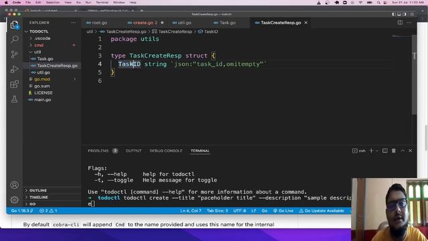The image size is (428, 241).
Task: Select the Terminal panel tab
Action: tap(200, 151)
